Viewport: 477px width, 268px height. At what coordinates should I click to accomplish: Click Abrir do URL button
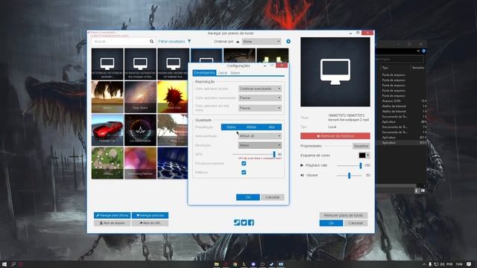[150, 223]
